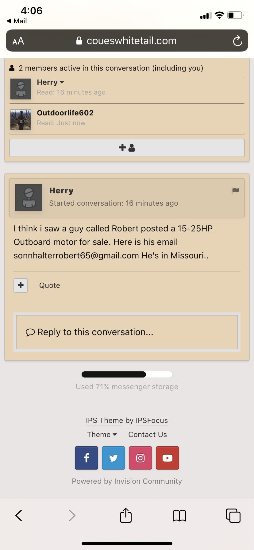254x550 pixels.
Task: Open the Theme dropdown menu
Action: coord(102,435)
